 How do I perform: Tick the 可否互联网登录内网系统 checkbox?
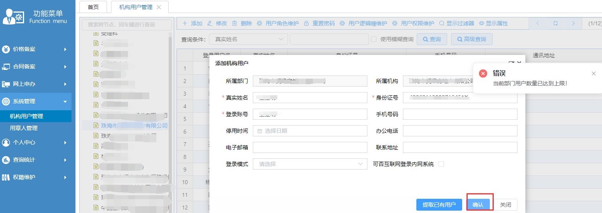tap(441, 164)
